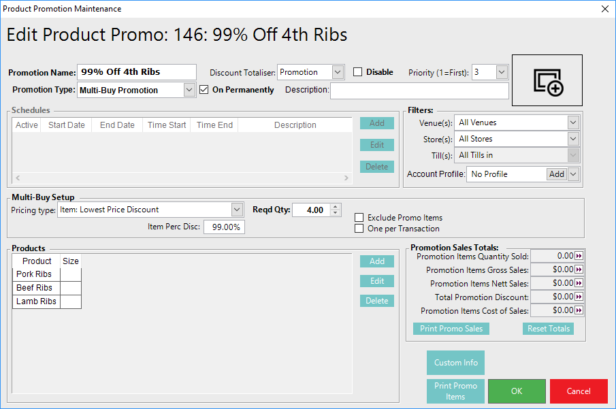Increase Reqd Qty with up arrow
The height and width of the screenshot is (409, 616).
335,207
